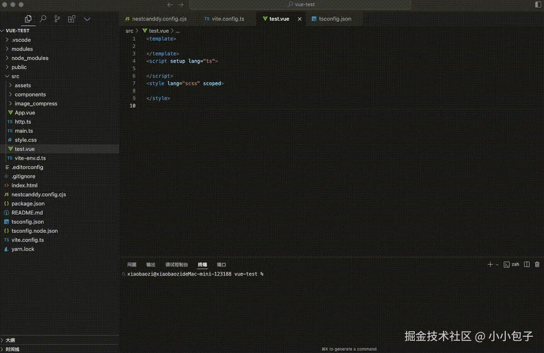The height and width of the screenshot is (353, 544).
Task: Collapse the src folder
Action: tap(15, 76)
